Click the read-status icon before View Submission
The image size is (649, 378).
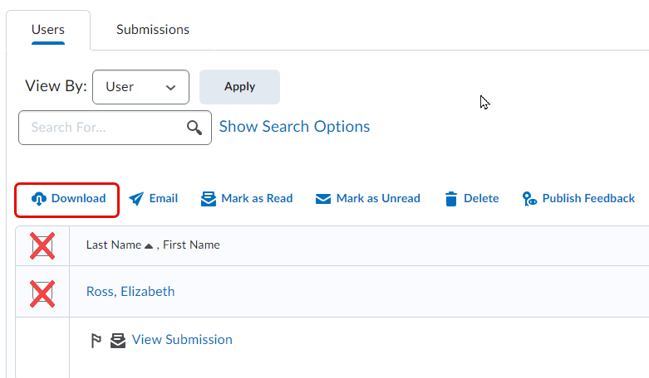pyautogui.click(x=118, y=341)
